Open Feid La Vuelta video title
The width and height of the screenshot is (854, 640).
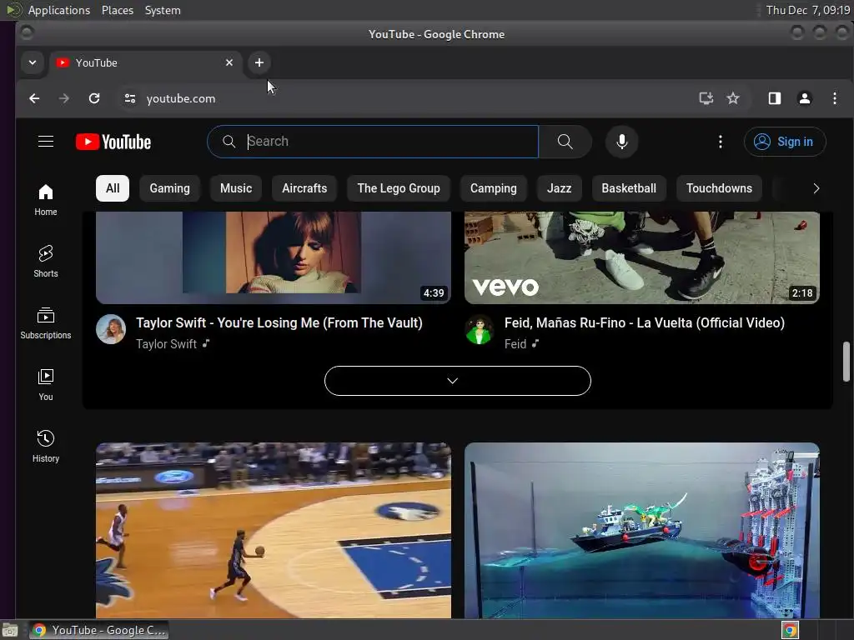(645, 322)
